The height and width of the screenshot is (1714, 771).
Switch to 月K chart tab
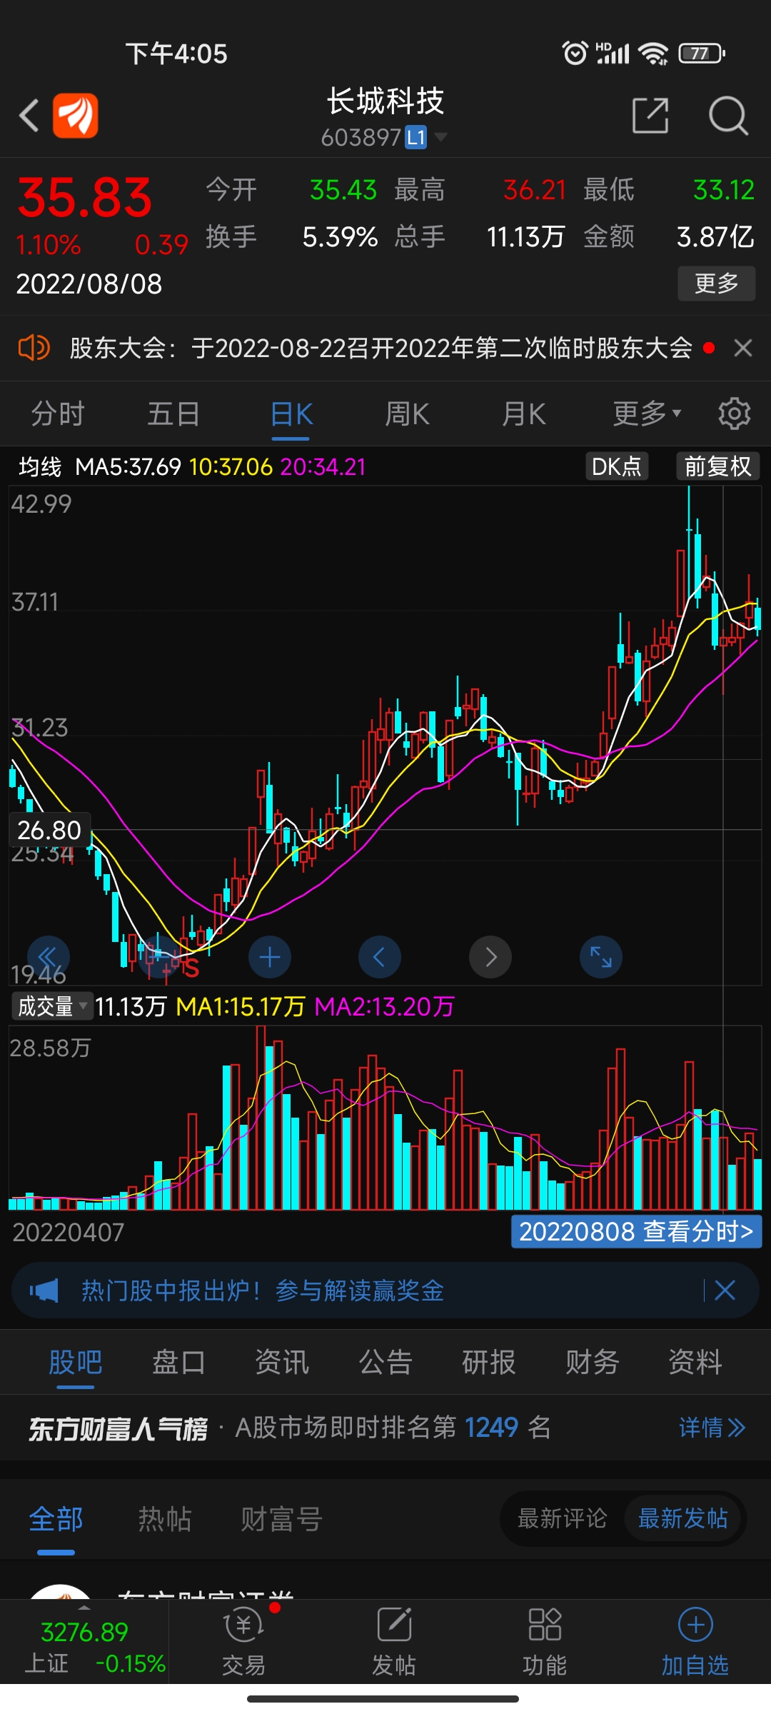tap(523, 414)
